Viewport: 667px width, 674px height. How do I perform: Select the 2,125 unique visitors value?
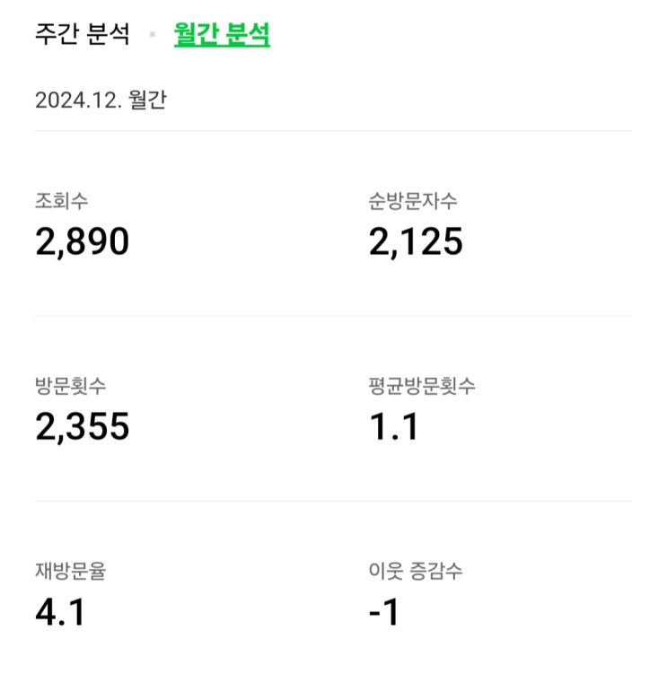tap(416, 241)
